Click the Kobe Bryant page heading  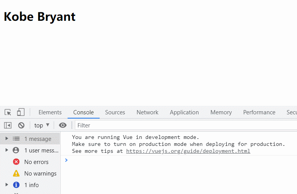[x=40, y=17]
